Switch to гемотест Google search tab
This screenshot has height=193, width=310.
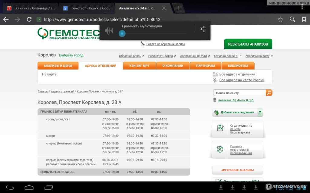87,8
